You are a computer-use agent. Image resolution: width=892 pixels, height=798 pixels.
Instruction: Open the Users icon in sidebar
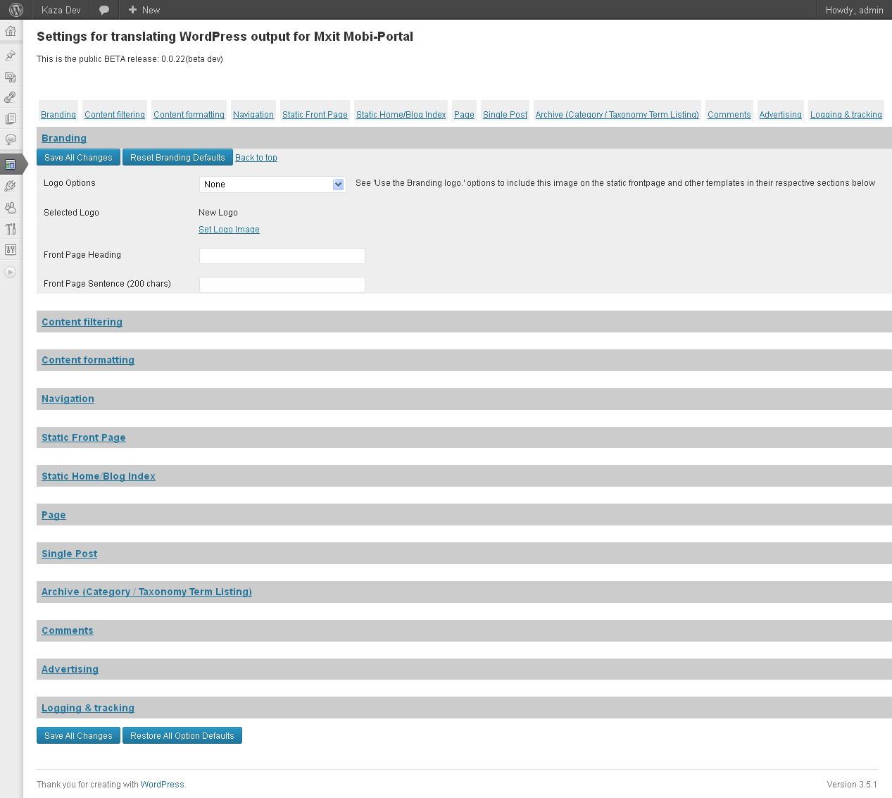pos(11,207)
